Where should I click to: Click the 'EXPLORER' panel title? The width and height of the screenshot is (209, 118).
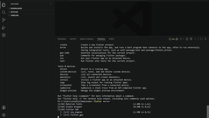tap(15, 4)
